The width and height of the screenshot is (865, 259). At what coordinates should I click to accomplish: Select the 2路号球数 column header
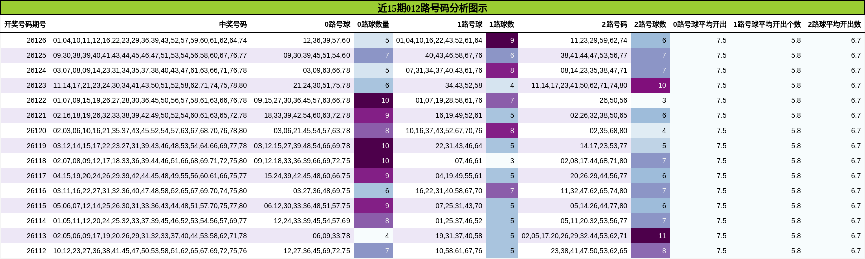click(650, 24)
